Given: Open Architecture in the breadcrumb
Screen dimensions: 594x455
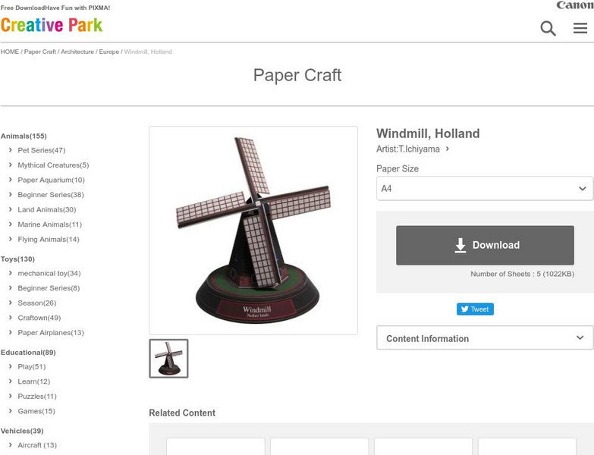Looking at the screenshot, I should 77,52.
